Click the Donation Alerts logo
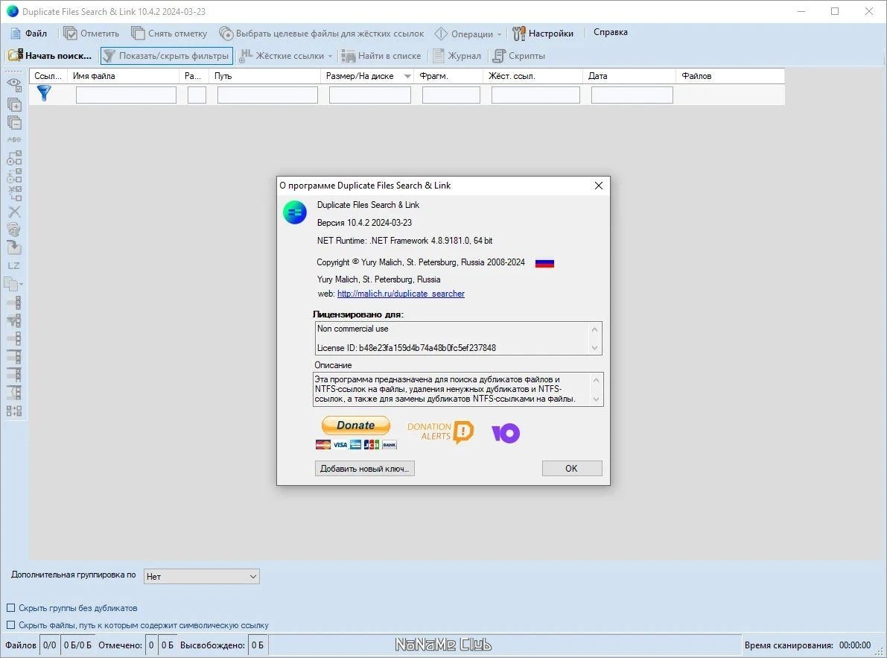This screenshot has height=658, width=887. click(x=440, y=432)
